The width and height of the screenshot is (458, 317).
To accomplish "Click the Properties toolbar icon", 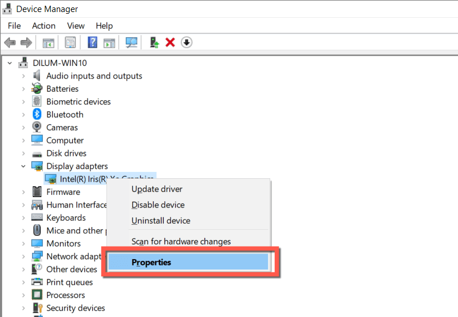I will tap(70, 42).
